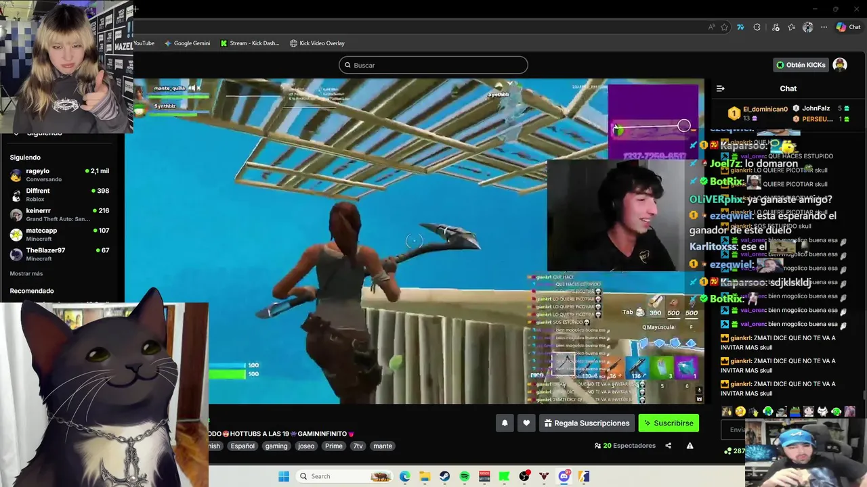Open browser Favorites list icon

(792, 27)
